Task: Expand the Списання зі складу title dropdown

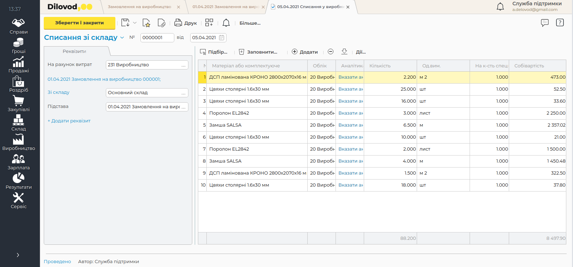Action: [x=122, y=38]
